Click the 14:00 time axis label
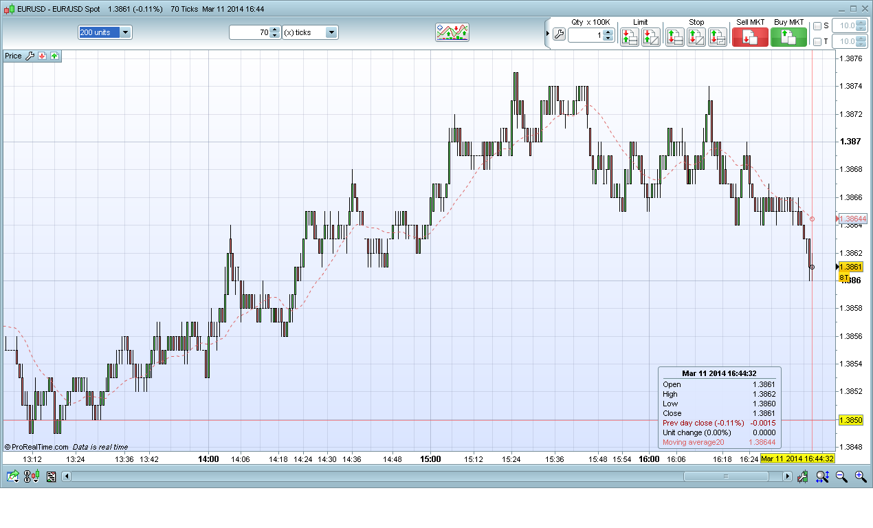This screenshot has width=873, height=528. 208,459
